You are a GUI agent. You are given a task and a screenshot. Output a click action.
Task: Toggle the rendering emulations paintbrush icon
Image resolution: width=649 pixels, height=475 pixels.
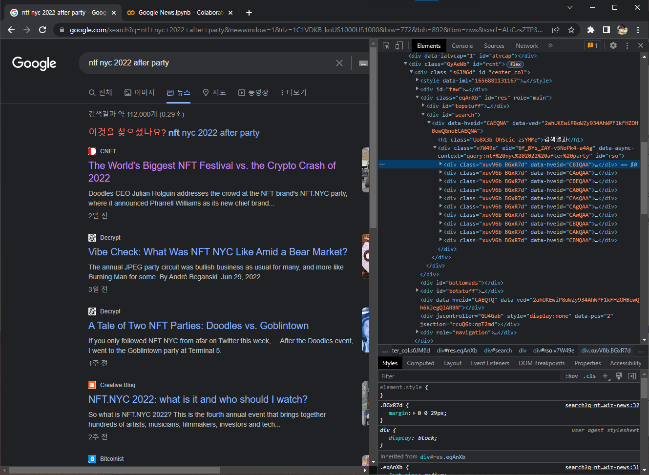(x=619, y=376)
